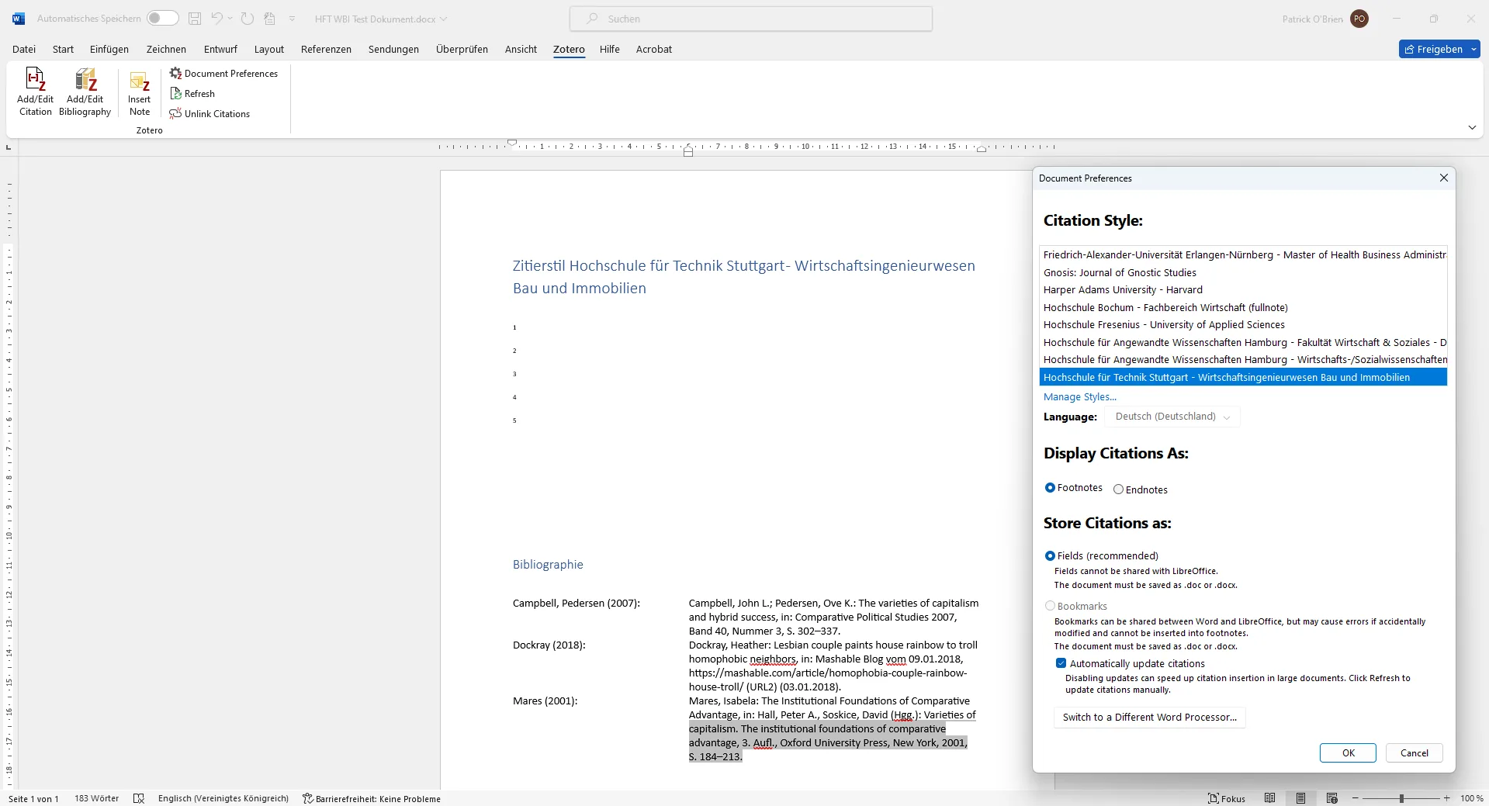Switch to the Einfügen tab
Screen dimensions: 1489x806
pyautogui.click(x=109, y=49)
